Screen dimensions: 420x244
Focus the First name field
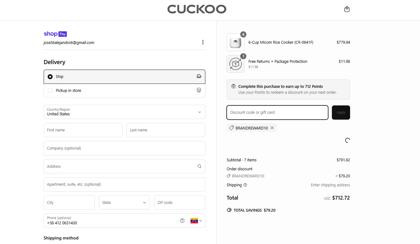click(x=83, y=130)
